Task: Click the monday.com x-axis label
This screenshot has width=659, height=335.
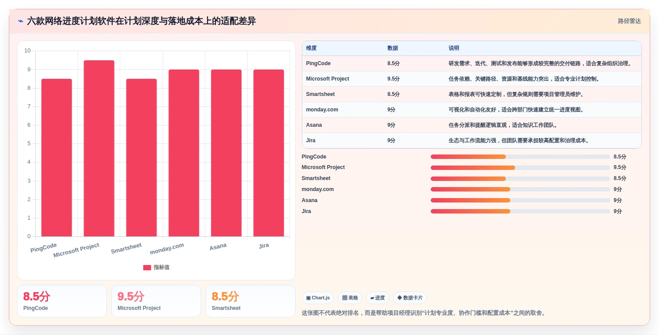Action: tap(167, 249)
